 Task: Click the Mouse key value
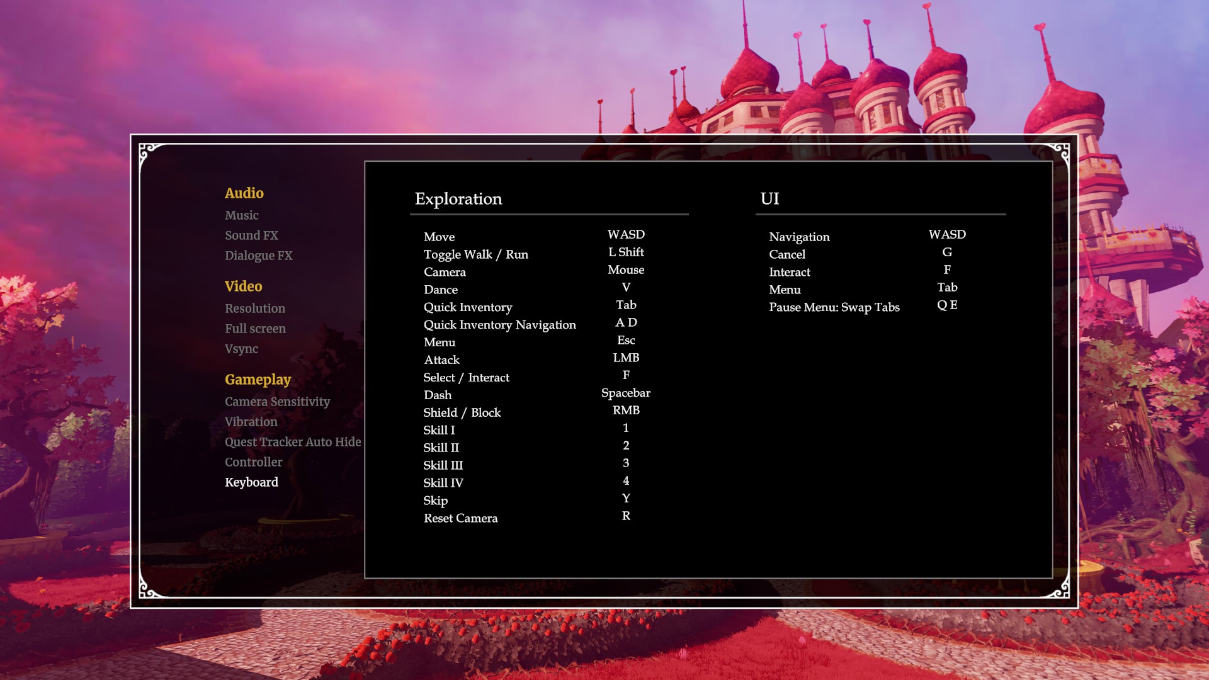click(x=626, y=270)
